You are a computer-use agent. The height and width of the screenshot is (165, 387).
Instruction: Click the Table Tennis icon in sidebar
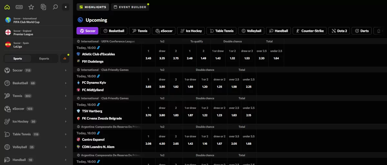point(7,134)
